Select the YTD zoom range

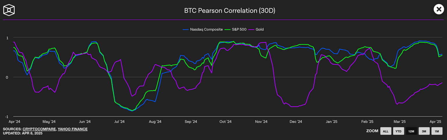point(398,131)
